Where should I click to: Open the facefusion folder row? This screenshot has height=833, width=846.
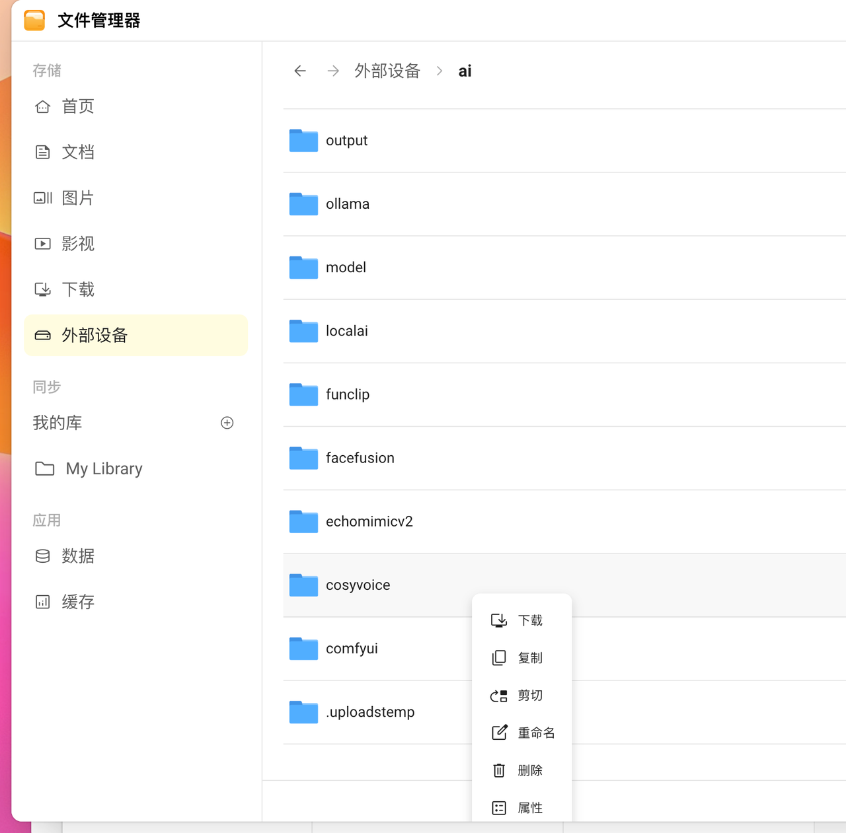[x=360, y=458]
